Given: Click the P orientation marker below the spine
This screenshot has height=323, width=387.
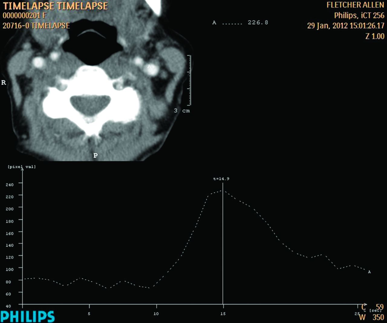Looking at the screenshot, I should [x=96, y=155].
